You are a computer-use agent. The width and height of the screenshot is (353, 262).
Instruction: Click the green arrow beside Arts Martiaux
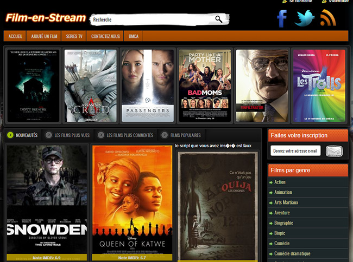point(271,203)
